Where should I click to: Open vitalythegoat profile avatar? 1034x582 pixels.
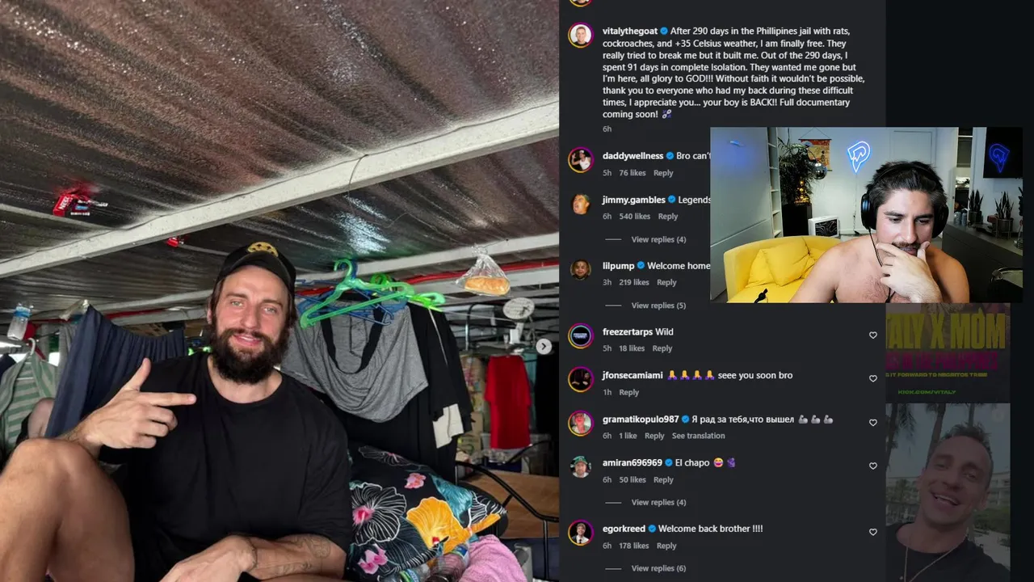pos(580,36)
